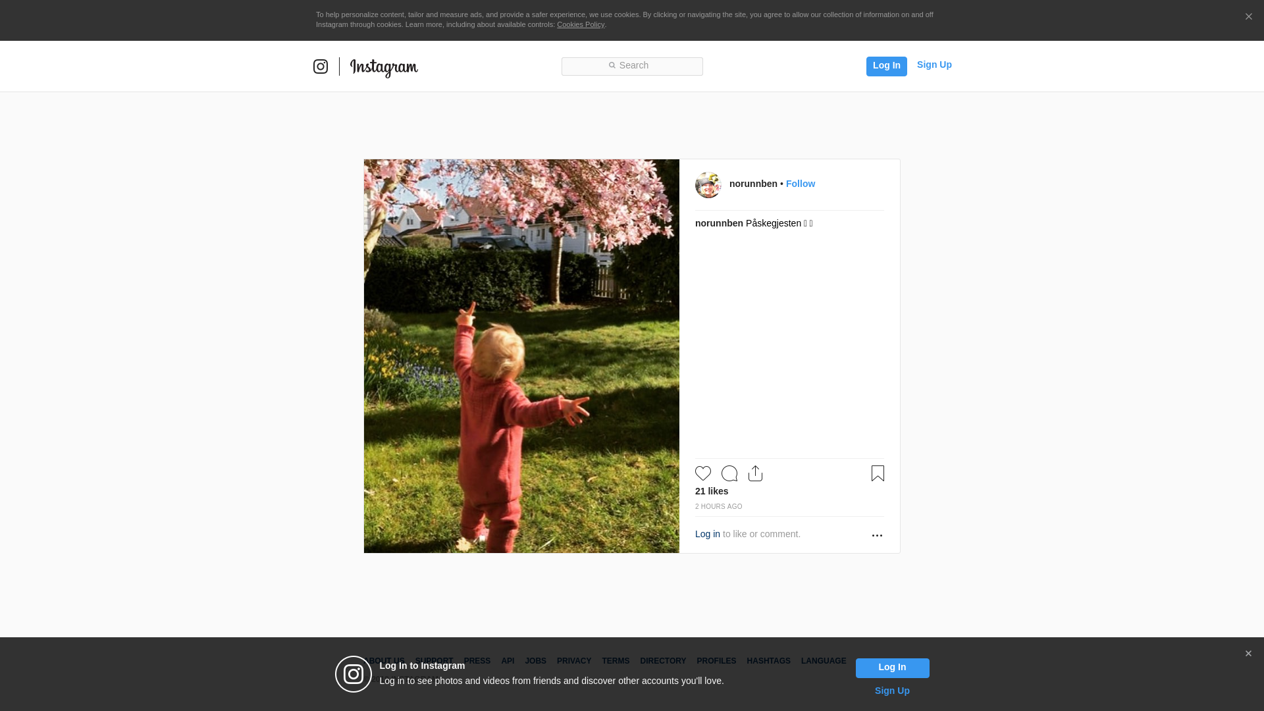The image size is (1264, 711).
Task: Dismiss the cookie notice banner
Action: coord(1248,16)
